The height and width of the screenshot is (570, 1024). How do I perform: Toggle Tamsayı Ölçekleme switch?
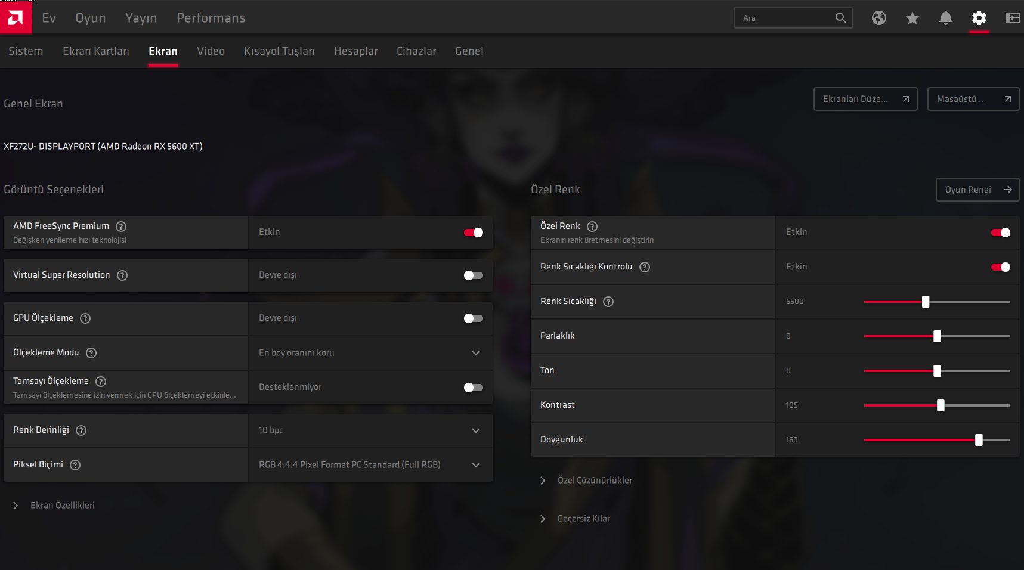(474, 388)
